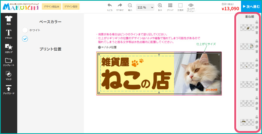Viewport: 262px width, 134px height.
Task: Open the テンプレート folder panel
Action: point(9,62)
